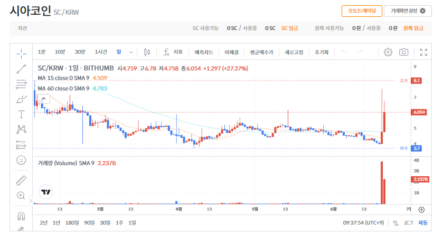Click the MA 60 close indicator label
The width and height of the screenshot is (434, 233).
pos(63,88)
